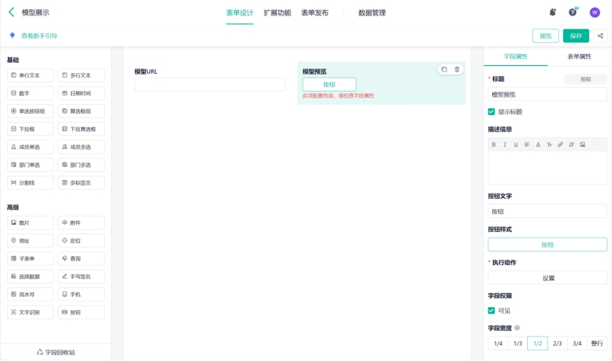Screen dimensions: 612x361
Task: Add a 子表单 field
Action: pos(30,258)
